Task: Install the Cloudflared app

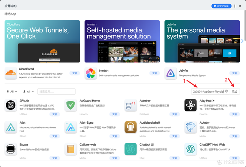Action: [x=75, y=73]
